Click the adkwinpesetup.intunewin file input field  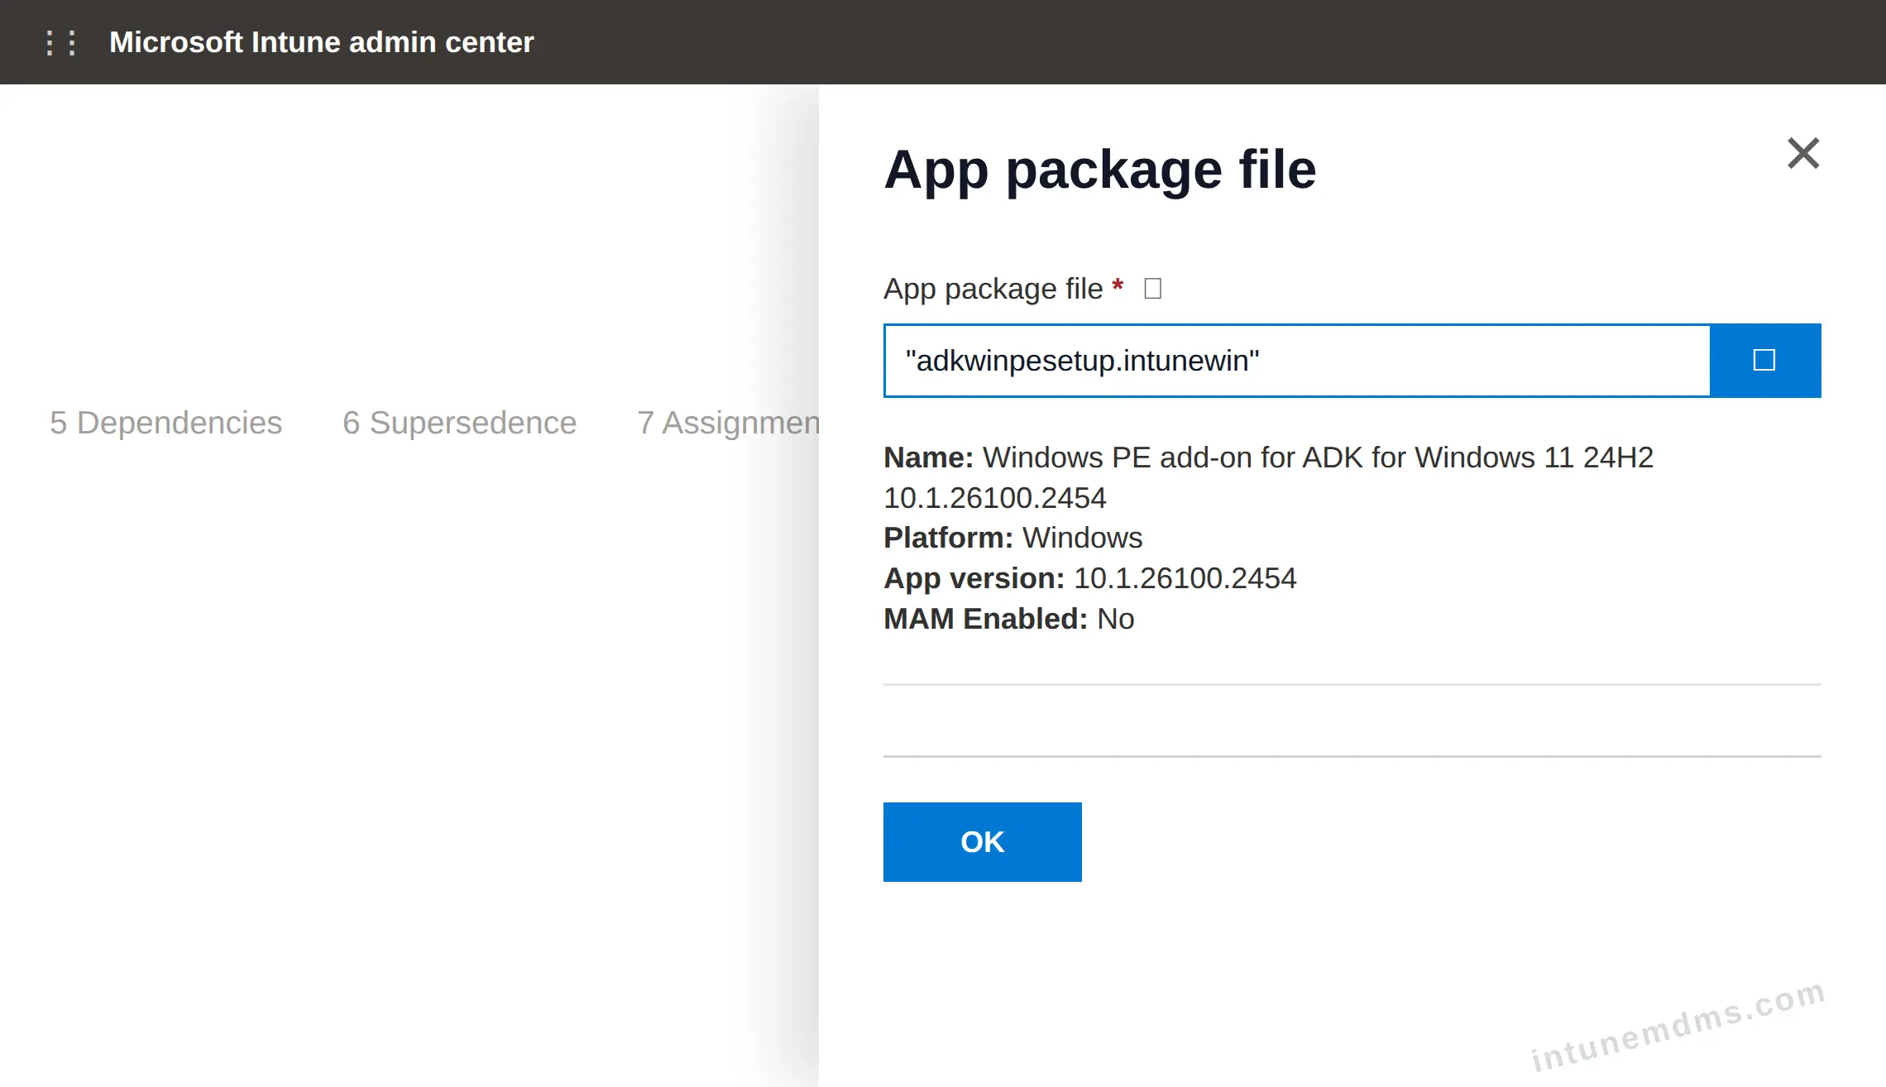(1297, 361)
